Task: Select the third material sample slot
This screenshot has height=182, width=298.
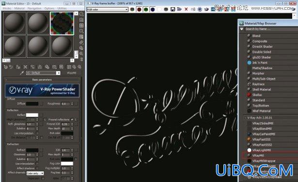Action: 62,24
